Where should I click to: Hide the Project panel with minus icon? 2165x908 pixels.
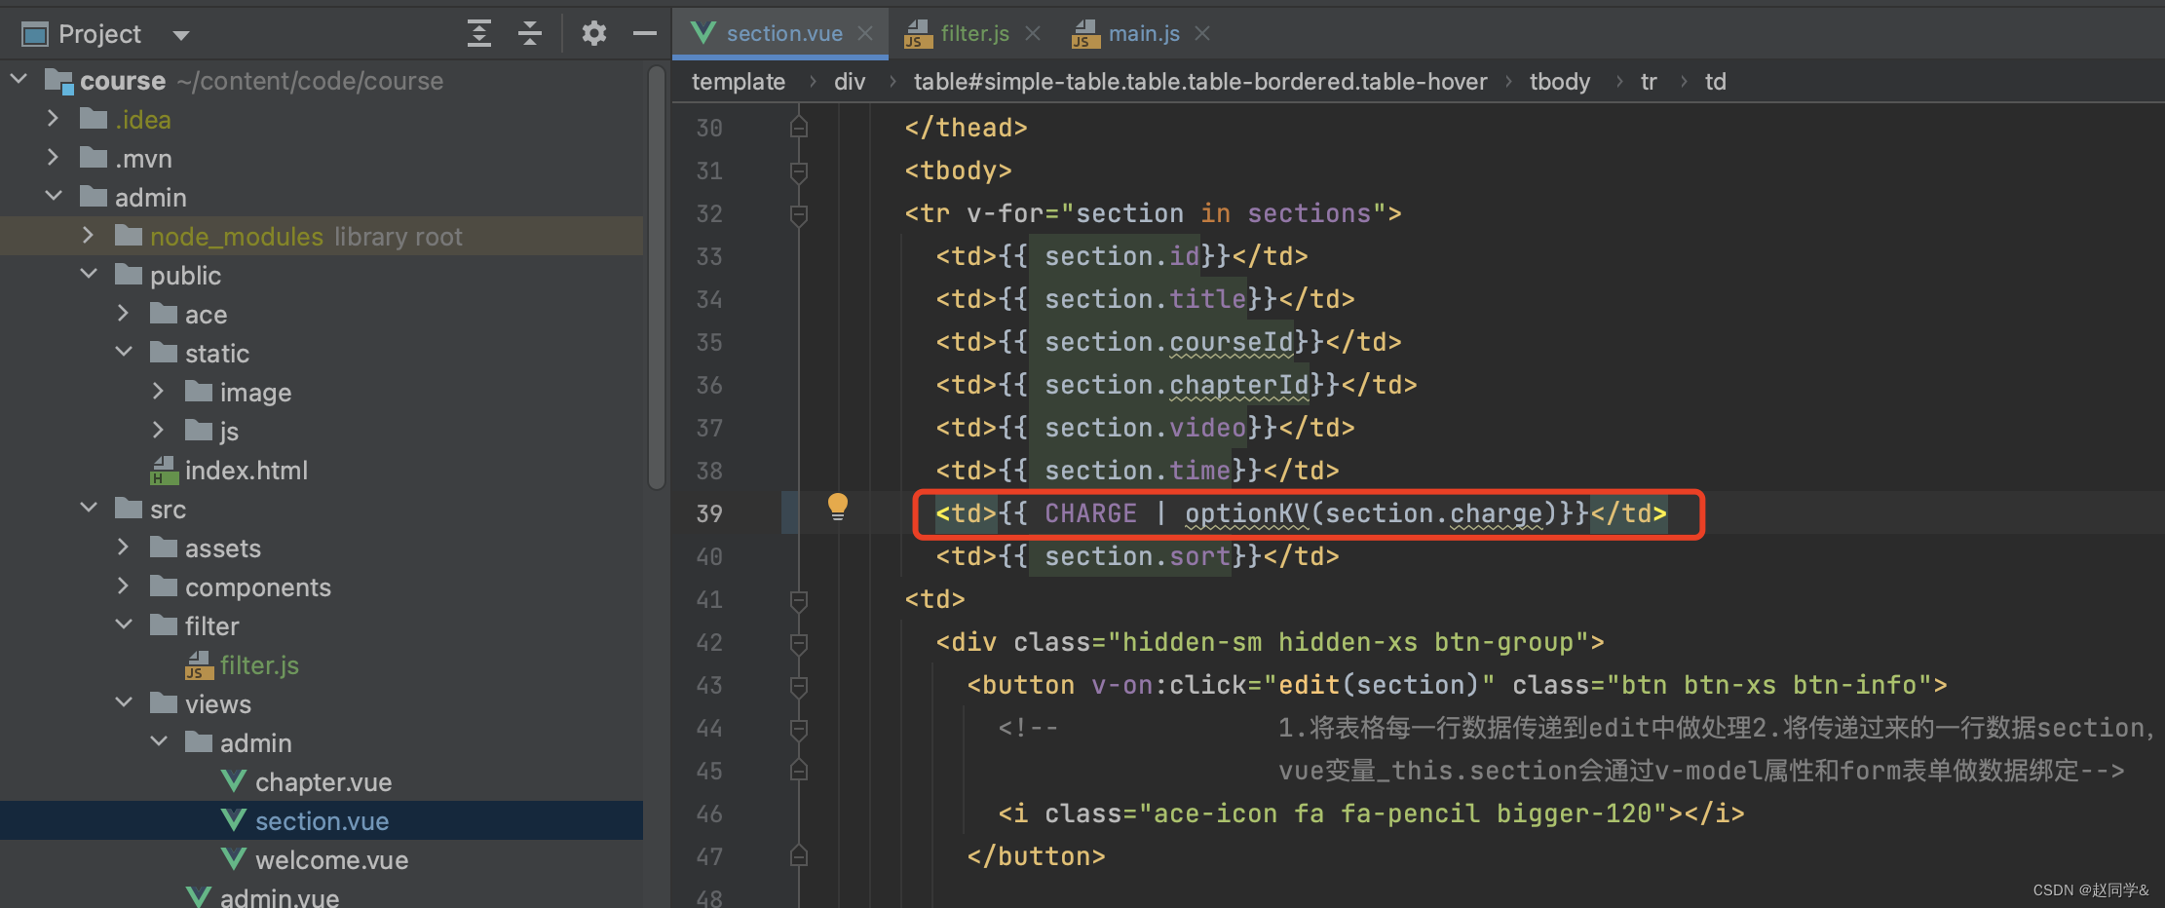coord(644,34)
